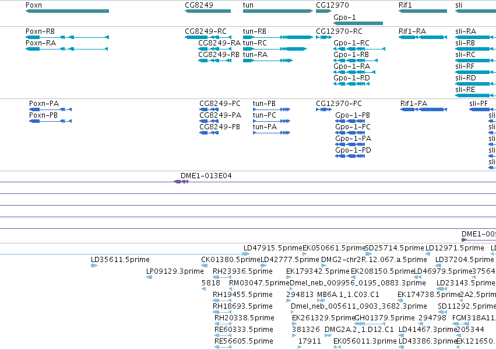Click the LD42777.5prime EST label
Screen dimensions: 496x350
[290, 260]
